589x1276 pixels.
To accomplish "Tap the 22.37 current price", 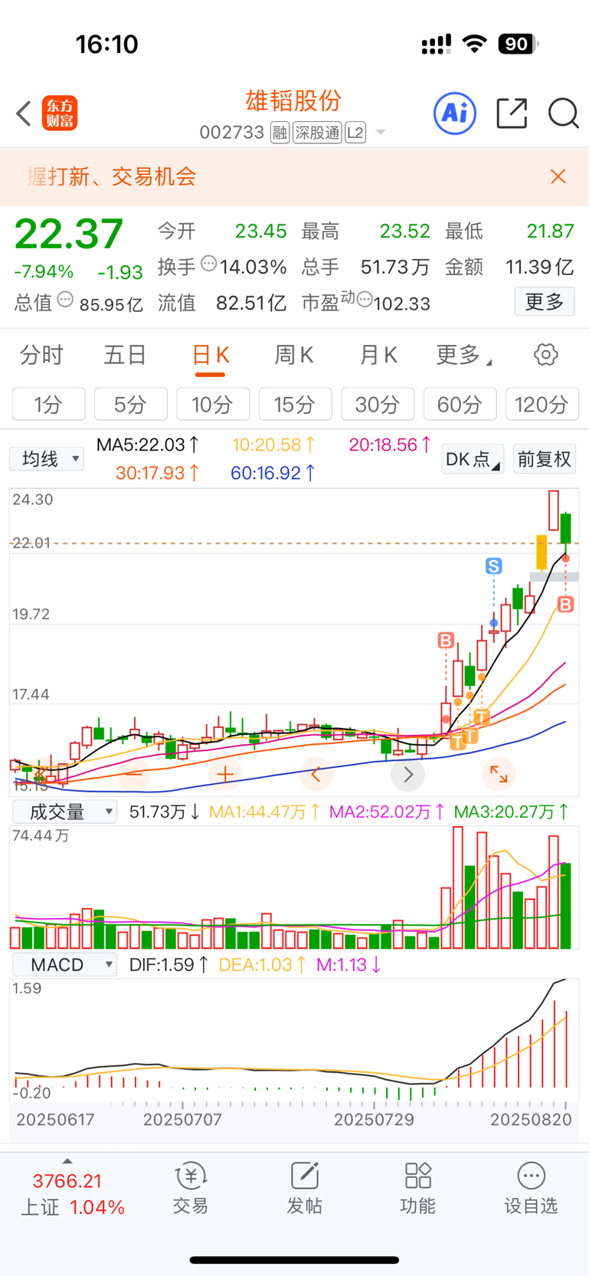I will [69, 234].
